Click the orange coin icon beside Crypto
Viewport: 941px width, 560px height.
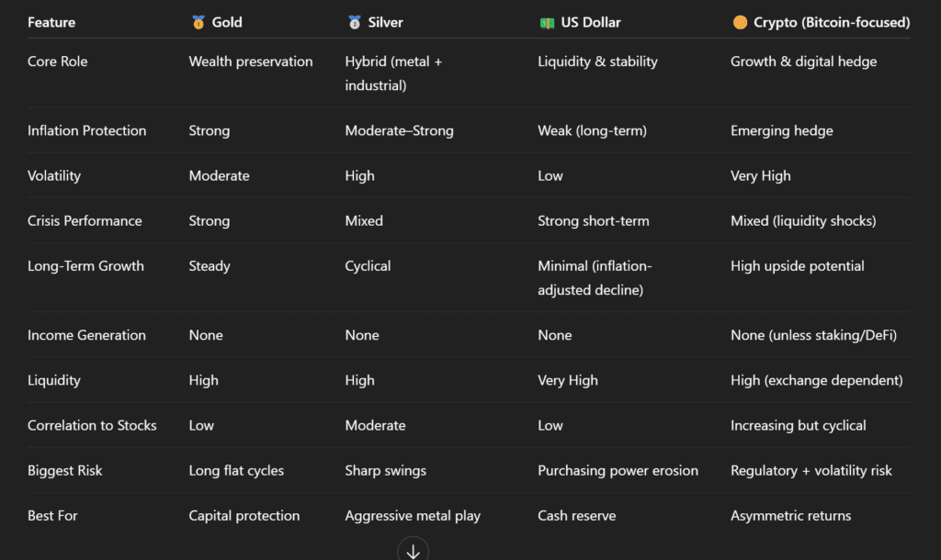[740, 22]
